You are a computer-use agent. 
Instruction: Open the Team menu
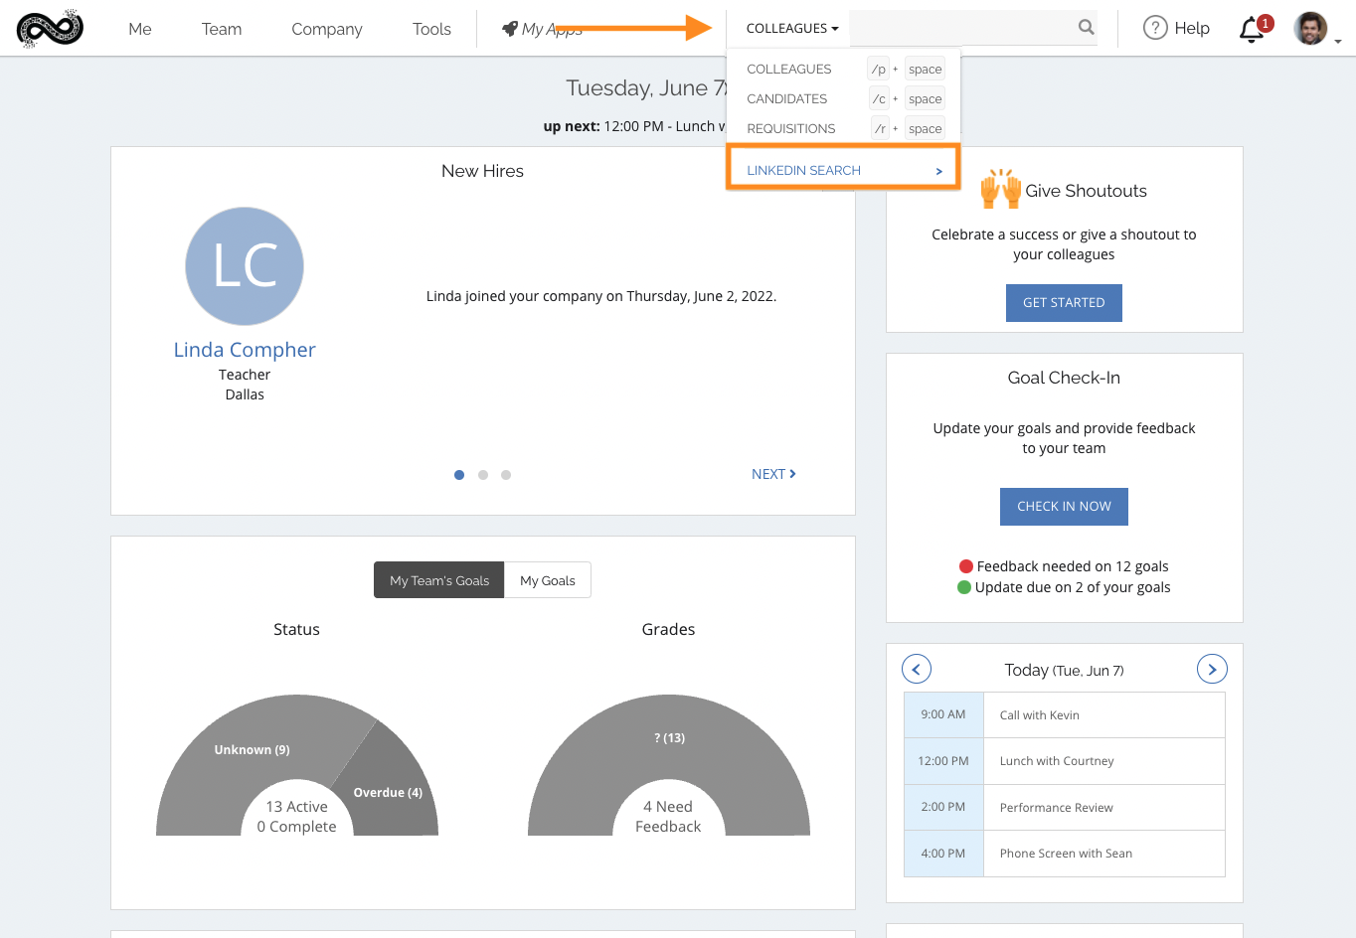pyautogui.click(x=222, y=29)
